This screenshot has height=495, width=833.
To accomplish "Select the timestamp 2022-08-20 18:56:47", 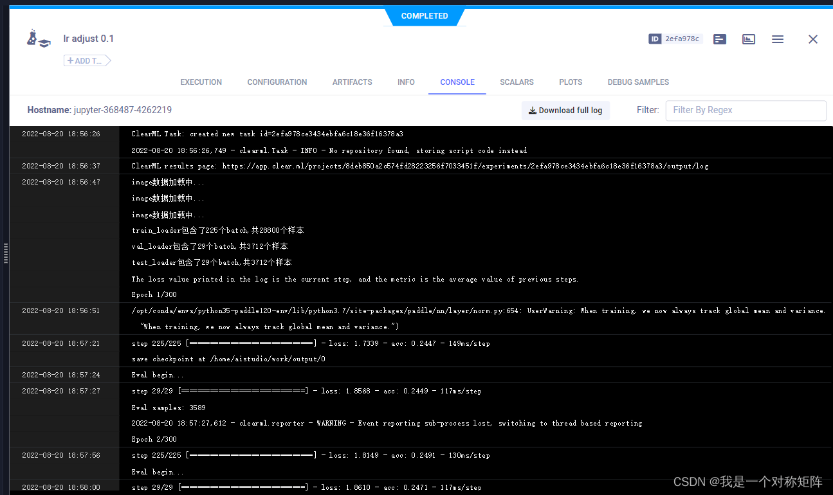I will (61, 183).
